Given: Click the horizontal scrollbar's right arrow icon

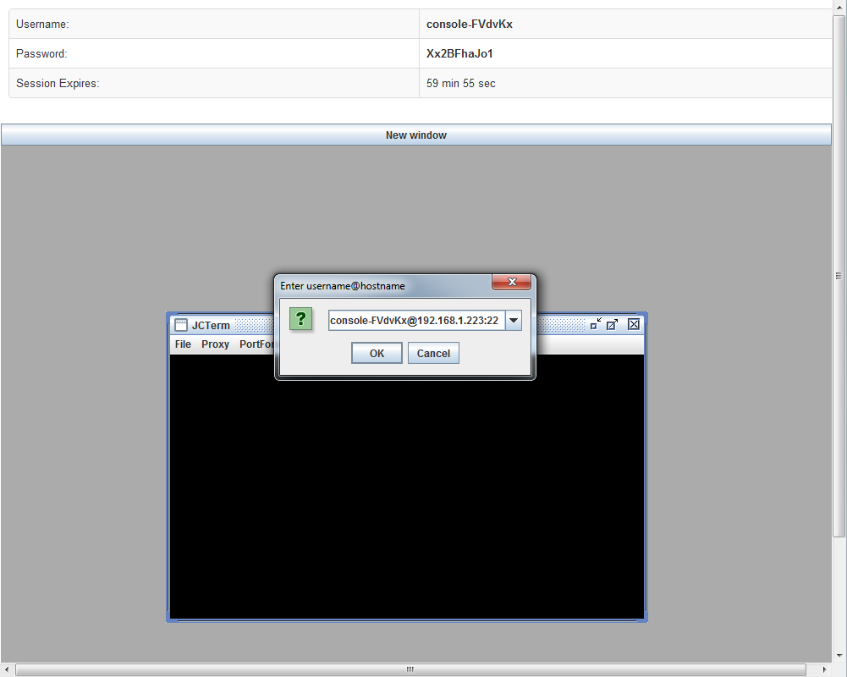Looking at the screenshot, I should point(823,669).
